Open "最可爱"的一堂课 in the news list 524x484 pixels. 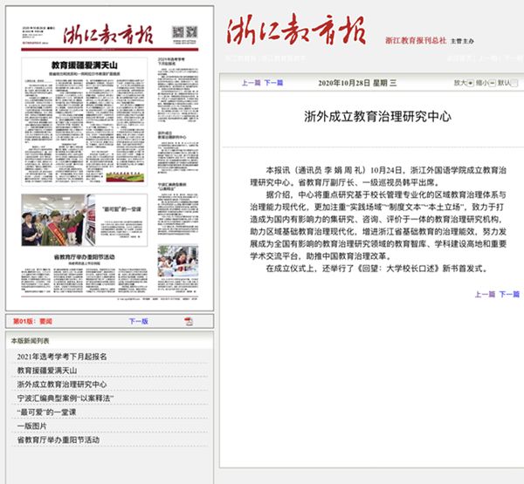pyautogui.click(x=47, y=412)
